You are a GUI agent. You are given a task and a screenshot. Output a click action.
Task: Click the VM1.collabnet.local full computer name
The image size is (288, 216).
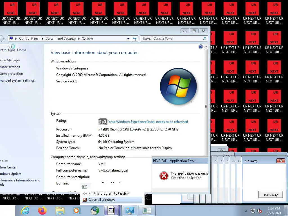tap(113, 170)
